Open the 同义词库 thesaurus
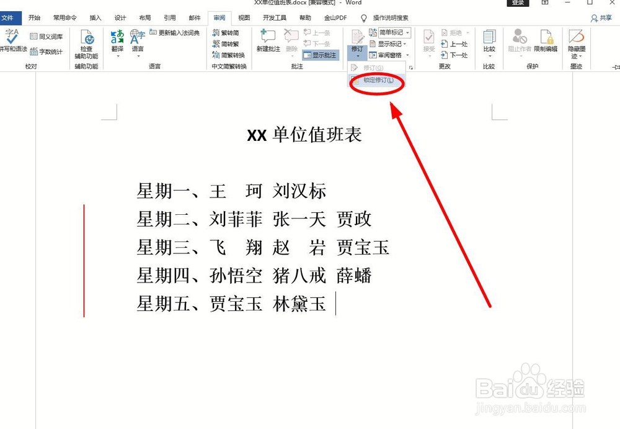 coord(46,37)
